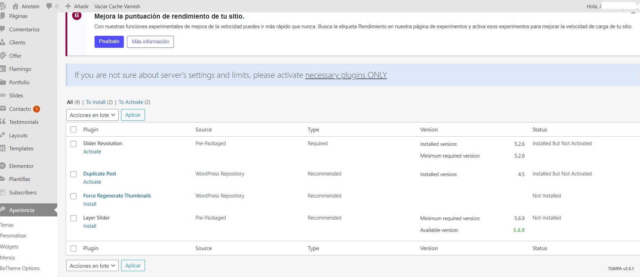
Task: Click the Portfolio folder icon
Action: [x=3, y=82]
